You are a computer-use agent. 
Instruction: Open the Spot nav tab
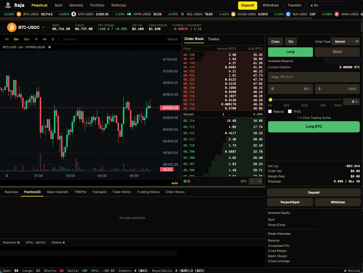[x=58, y=5]
